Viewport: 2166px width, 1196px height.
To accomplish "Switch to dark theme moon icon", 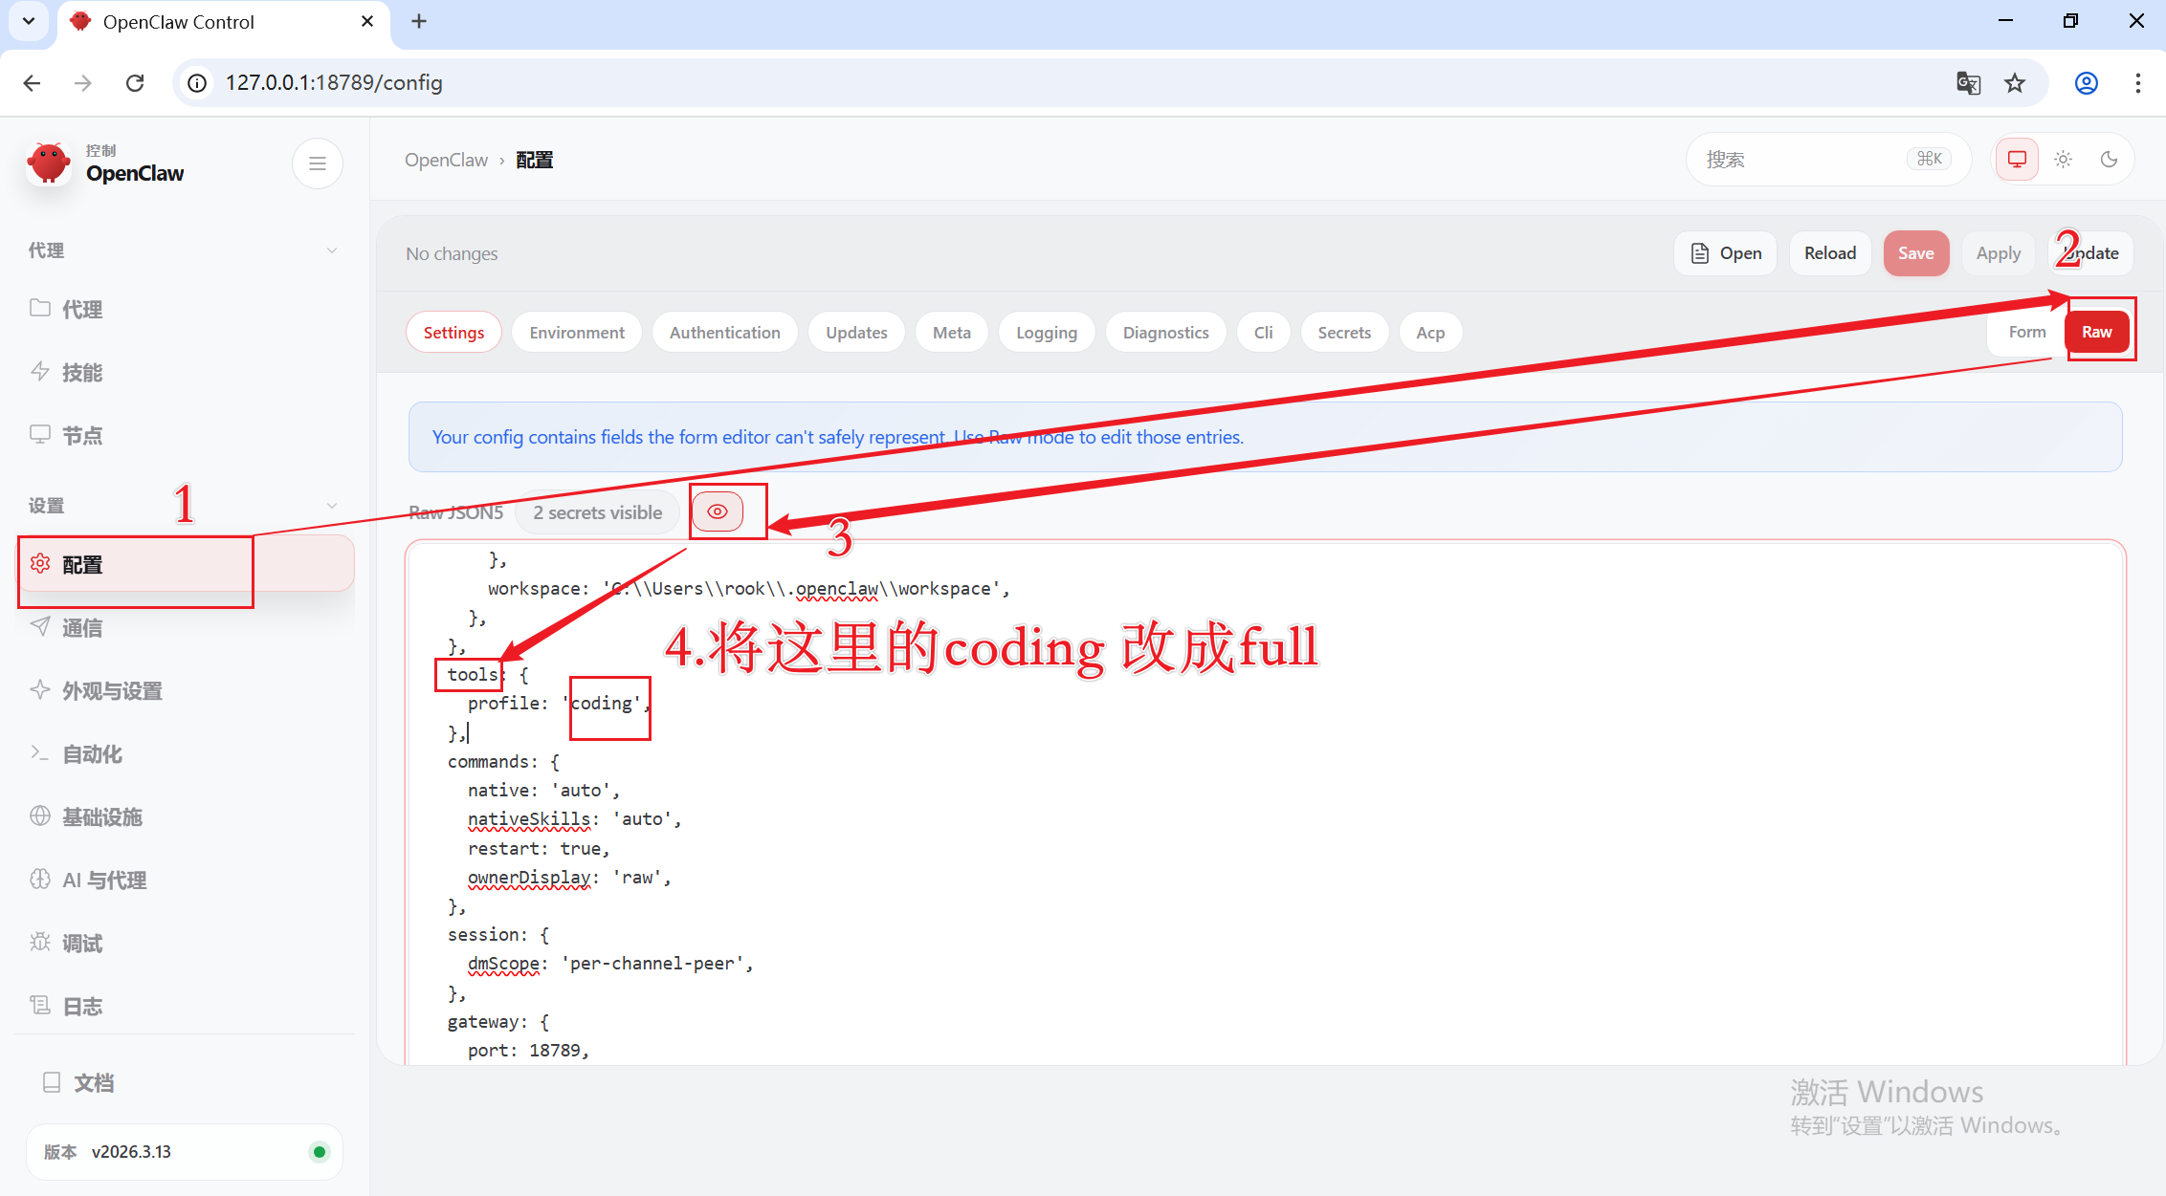I will click(x=2109, y=159).
